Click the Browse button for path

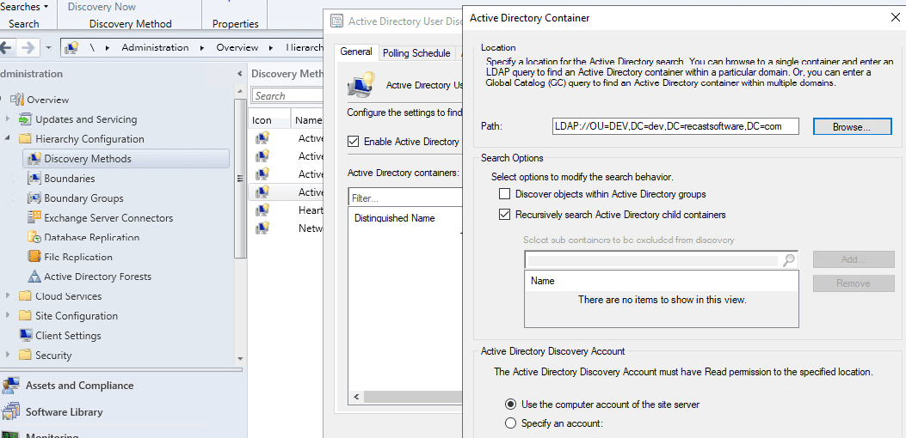tap(852, 126)
